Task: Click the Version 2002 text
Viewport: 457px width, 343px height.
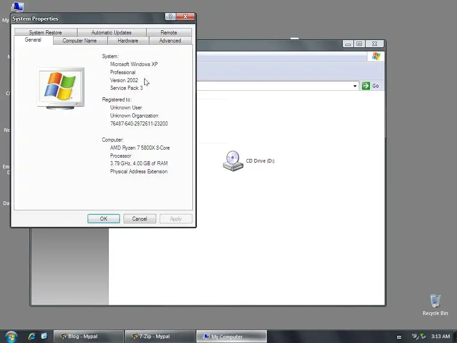Action: 124,80
